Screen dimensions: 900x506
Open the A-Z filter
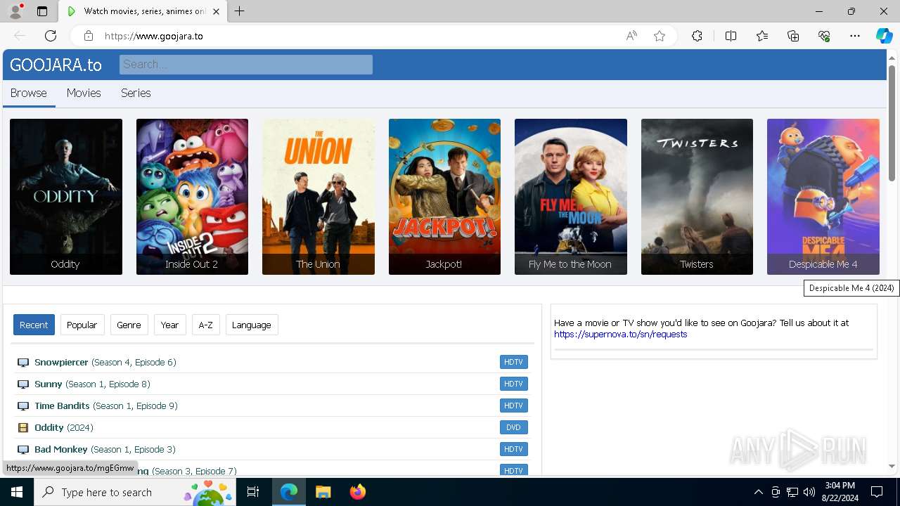[x=205, y=325]
